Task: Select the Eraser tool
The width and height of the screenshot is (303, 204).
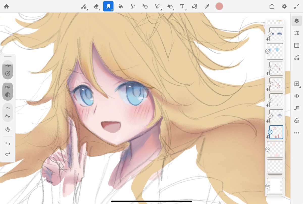Action: [x=96, y=7]
